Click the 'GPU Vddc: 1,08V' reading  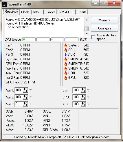pyautogui.click(x=56, y=130)
